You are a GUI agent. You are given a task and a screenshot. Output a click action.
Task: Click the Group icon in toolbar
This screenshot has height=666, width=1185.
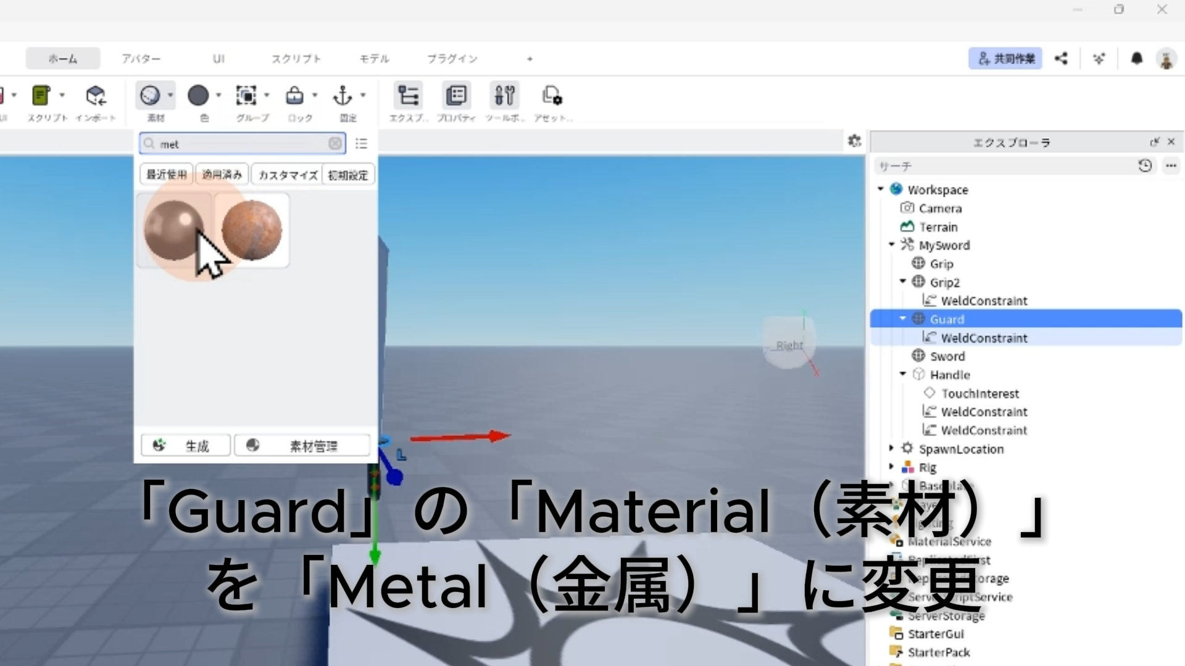pos(246,96)
